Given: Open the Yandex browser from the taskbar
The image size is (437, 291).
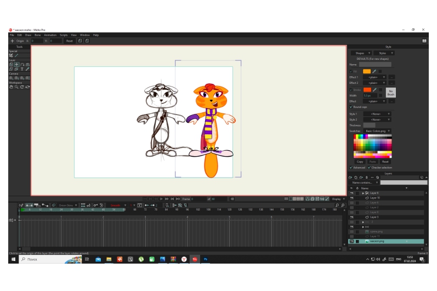Looking at the screenshot, I should 184,259.
